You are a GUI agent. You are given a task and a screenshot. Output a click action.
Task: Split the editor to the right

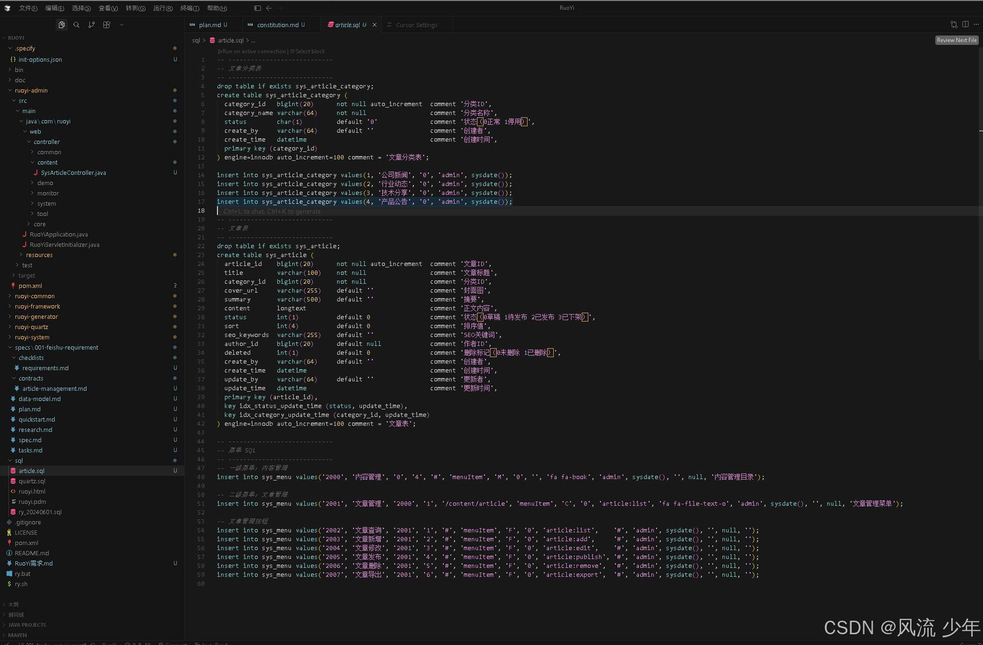click(965, 25)
